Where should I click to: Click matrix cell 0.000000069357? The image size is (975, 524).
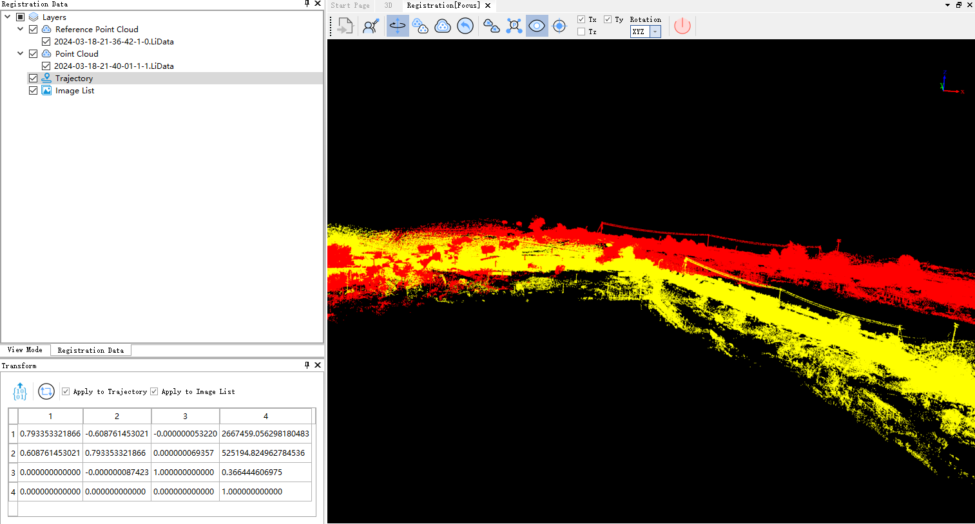coord(186,453)
